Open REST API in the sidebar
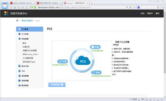The height and width of the screenshot is (101, 166). 30,66
